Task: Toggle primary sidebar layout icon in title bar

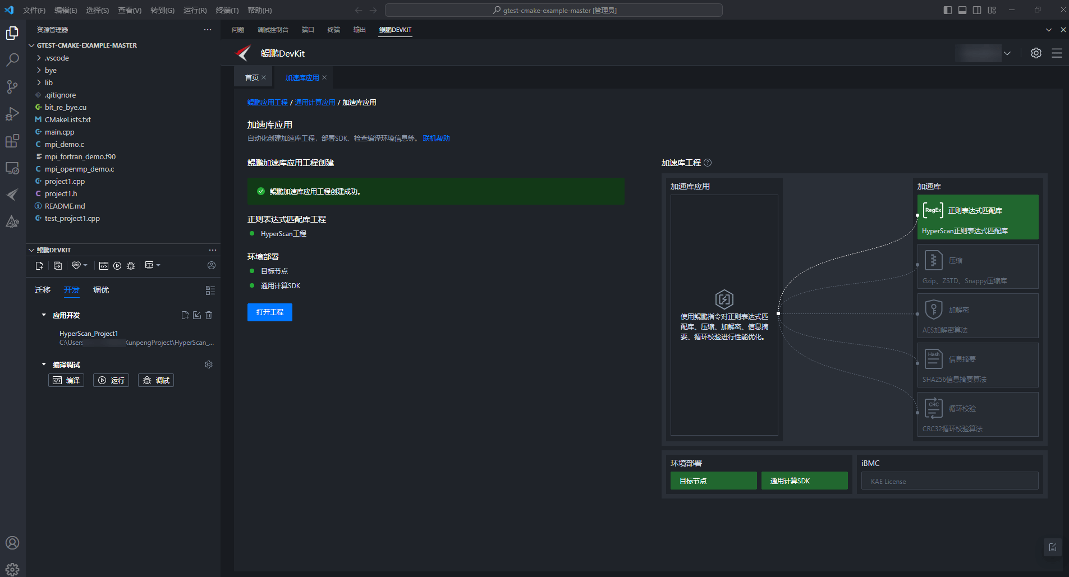Action: tap(948, 10)
